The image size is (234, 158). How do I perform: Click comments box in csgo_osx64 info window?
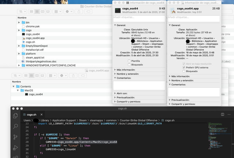[139, 85]
